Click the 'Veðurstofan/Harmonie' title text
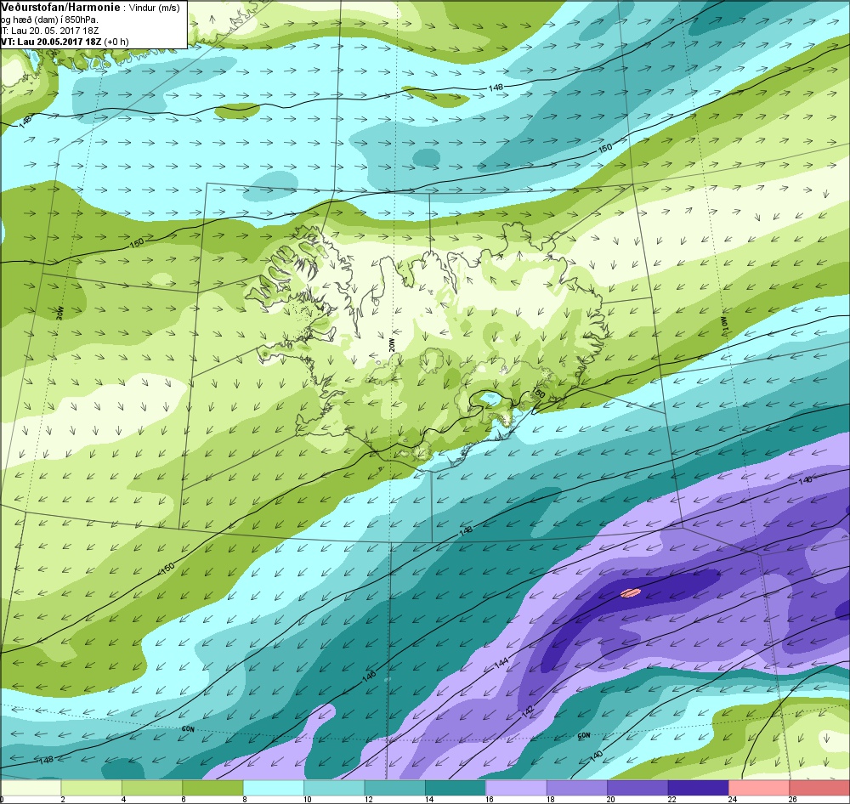The image size is (850, 804). click(x=60, y=8)
